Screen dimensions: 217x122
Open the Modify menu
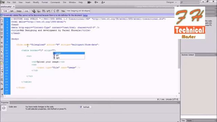(36, 2)
